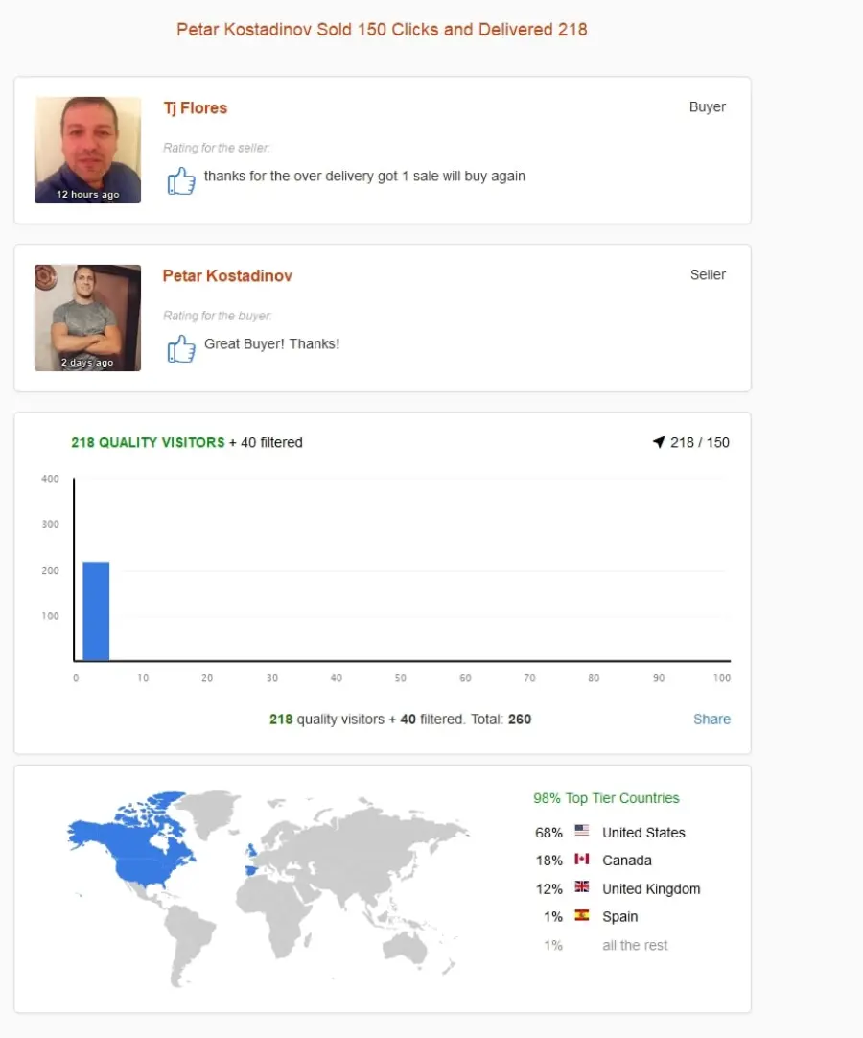Image resolution: width=863 pixels, height=1038 pixels.
Task: Click the blue bar in the visitors chart
Action: coord(96,611)
